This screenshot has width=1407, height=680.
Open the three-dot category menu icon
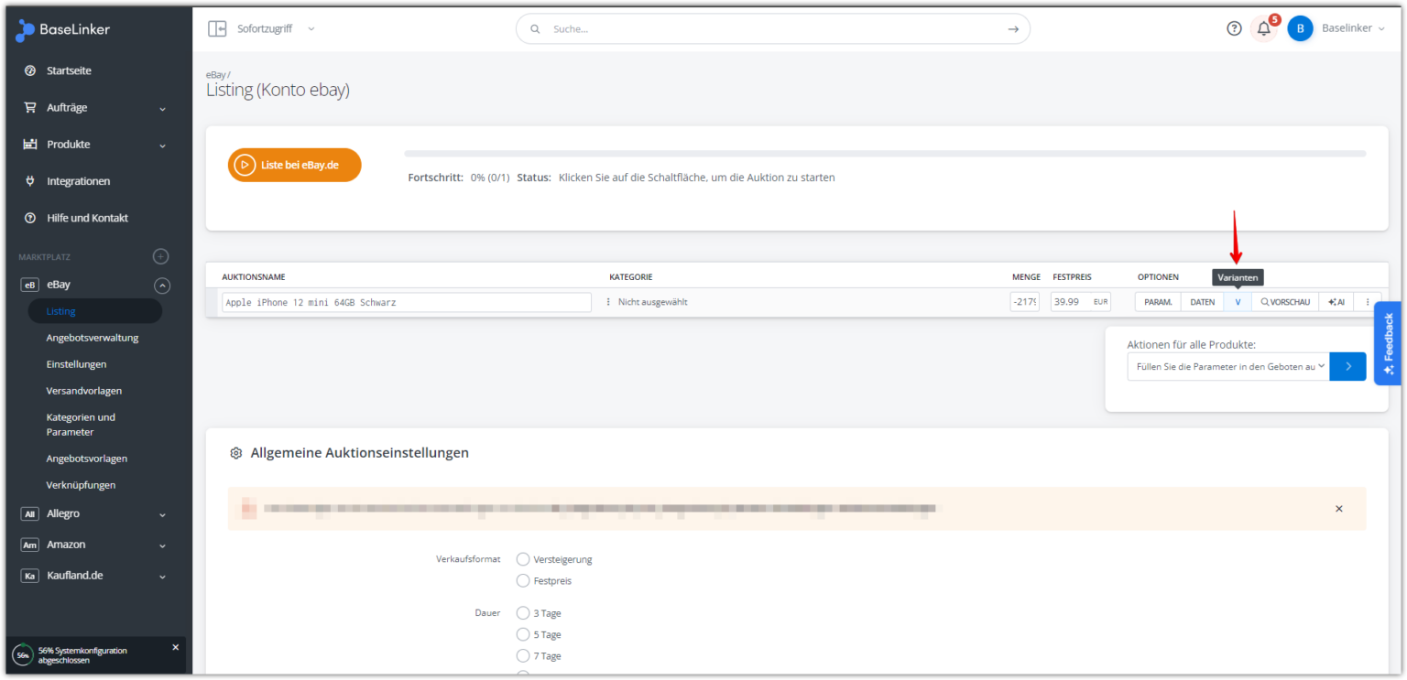click(x=608, y=302)
